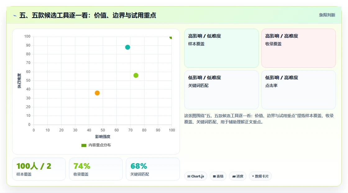Select the 68% 关键词匹配 stat card
Image resolution: width=348 pixels, height=193 pixels.
coord(153,169)
